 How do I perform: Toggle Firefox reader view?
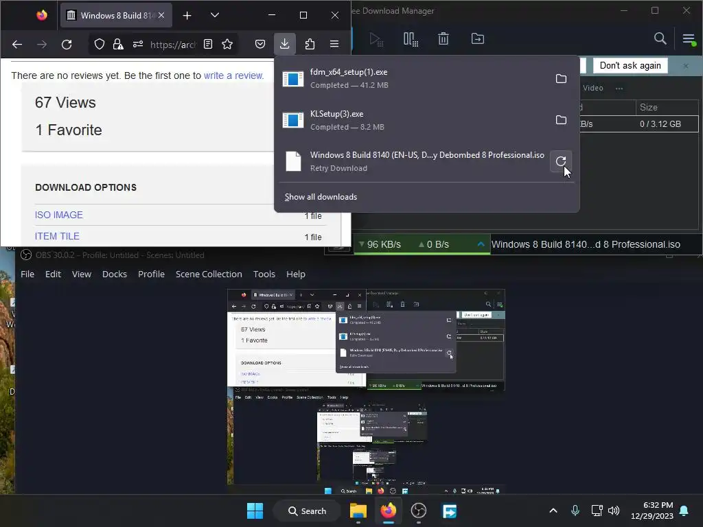(x=208, y=44)
